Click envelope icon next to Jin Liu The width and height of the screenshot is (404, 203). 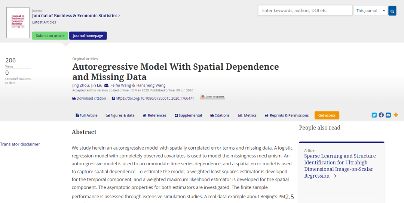pyautogui.click(x=106, y=85)
